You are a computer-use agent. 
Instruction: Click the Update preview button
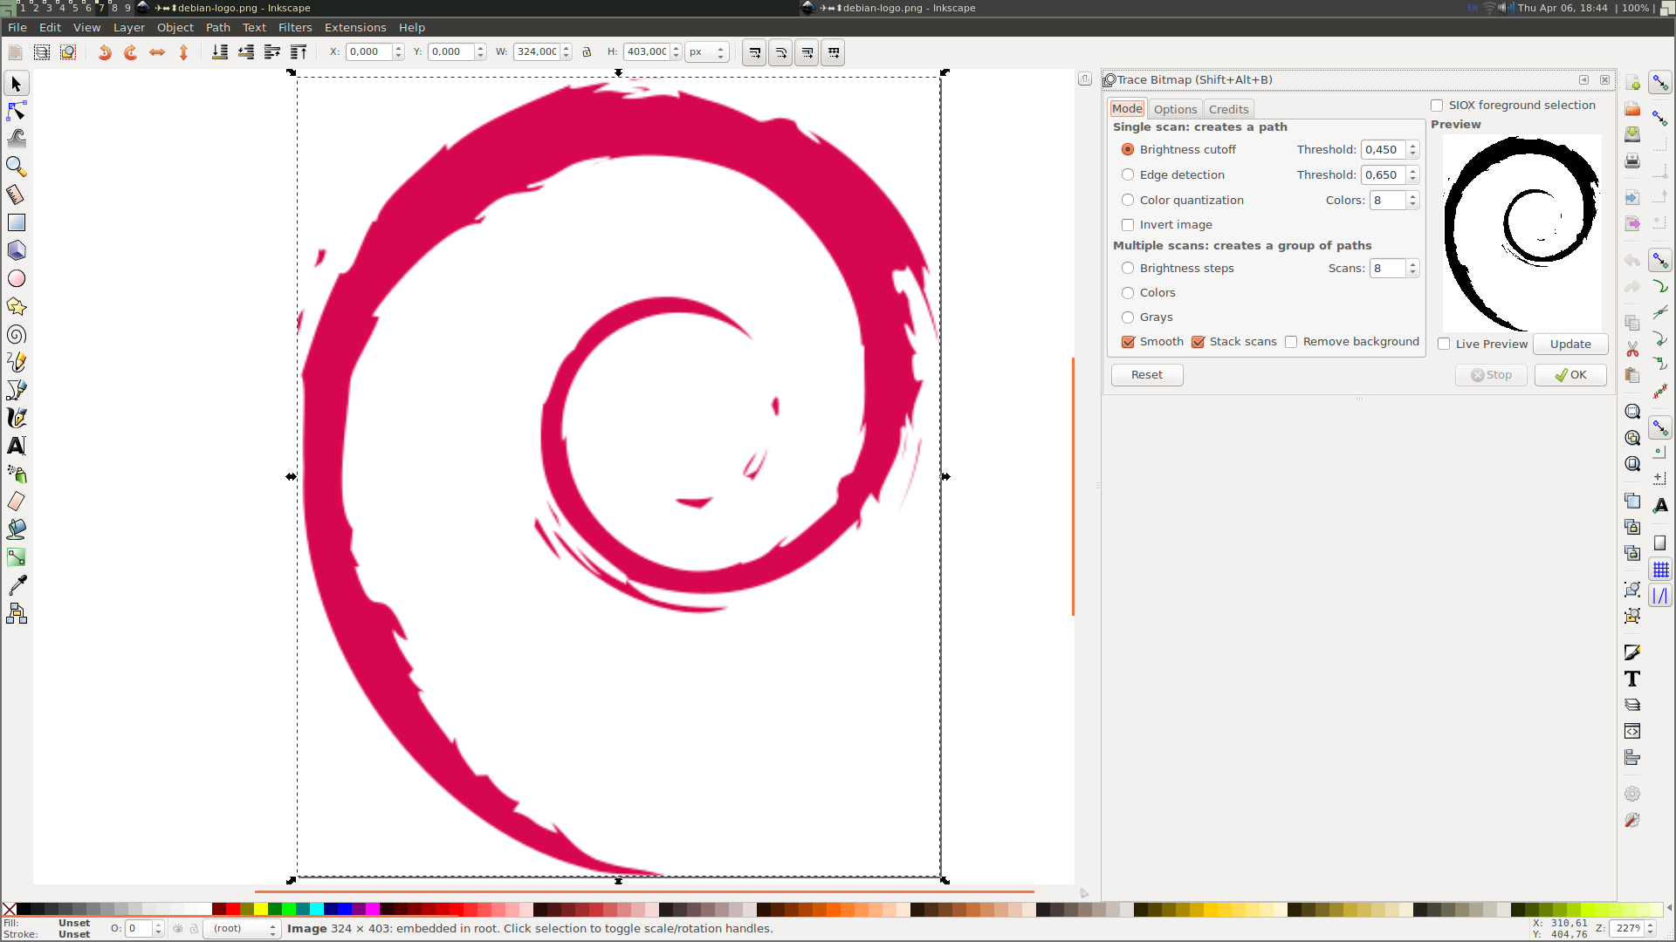[x=1570, y=345]
